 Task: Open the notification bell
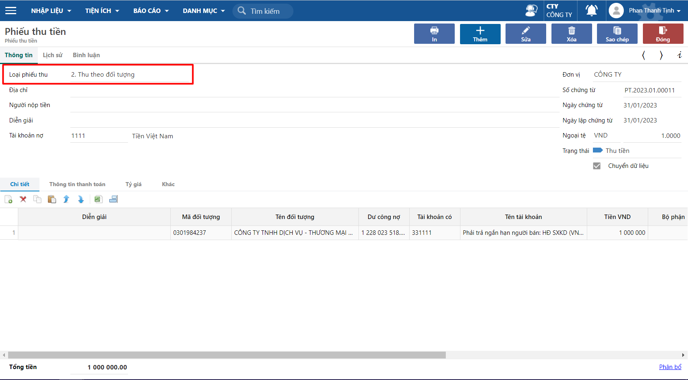point(591,11)
